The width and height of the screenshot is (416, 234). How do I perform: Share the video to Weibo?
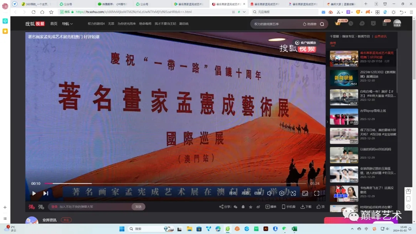click(x=258, y=206)
